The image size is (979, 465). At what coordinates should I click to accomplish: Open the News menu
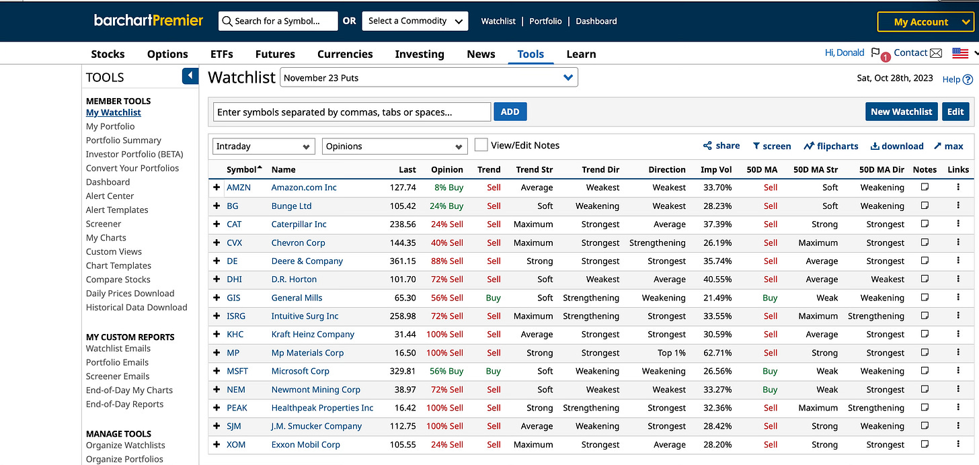[481, 54]
